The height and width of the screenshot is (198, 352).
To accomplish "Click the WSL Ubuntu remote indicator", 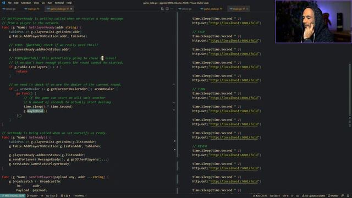I will coord(13,196).
